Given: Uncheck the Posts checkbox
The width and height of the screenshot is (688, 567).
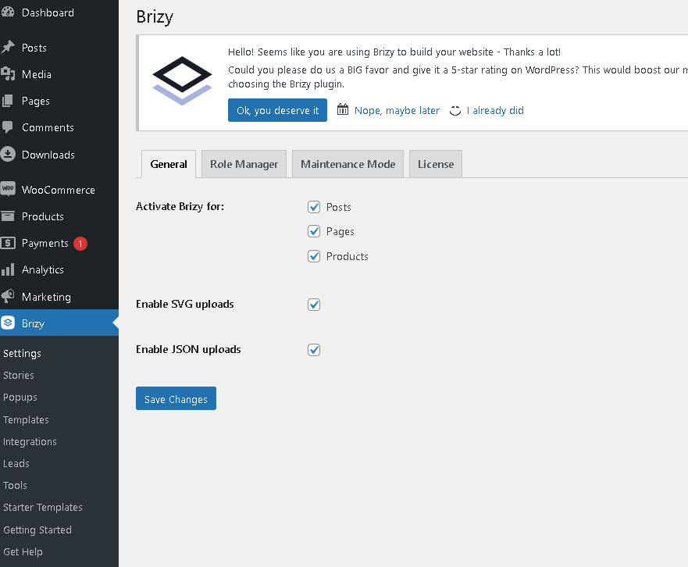Looking at the screenshot, I should tap(314, 207).
